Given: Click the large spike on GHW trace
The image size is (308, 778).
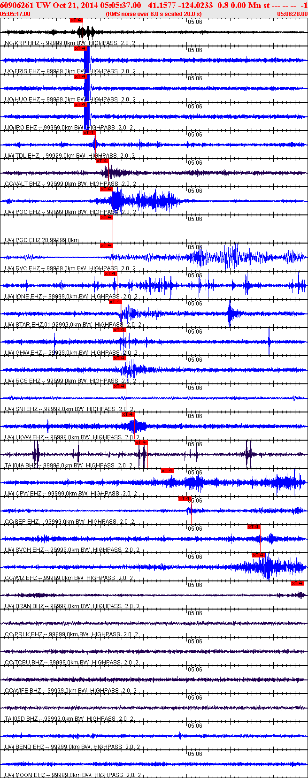Looking at the screenshot, I should (x=269, y=342).
